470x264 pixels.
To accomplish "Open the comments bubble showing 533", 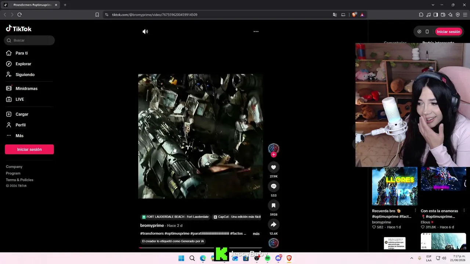I will coord(274,186).
